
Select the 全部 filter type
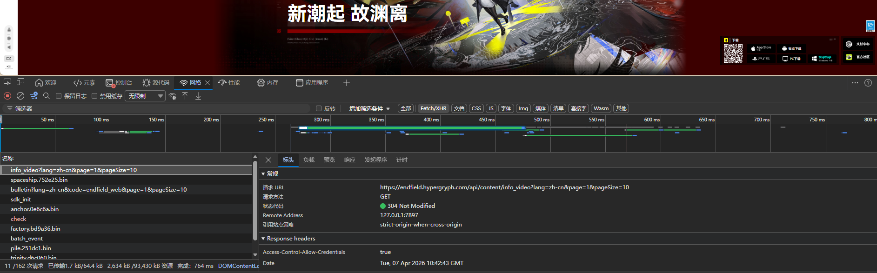(x=406, y=108)
